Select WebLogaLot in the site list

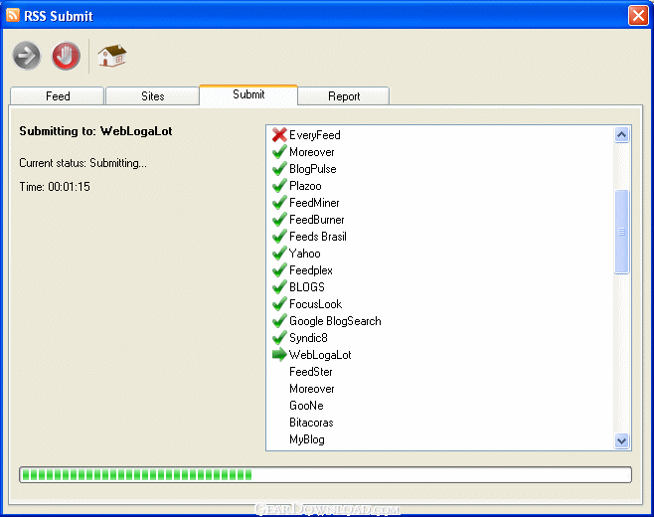320,355
